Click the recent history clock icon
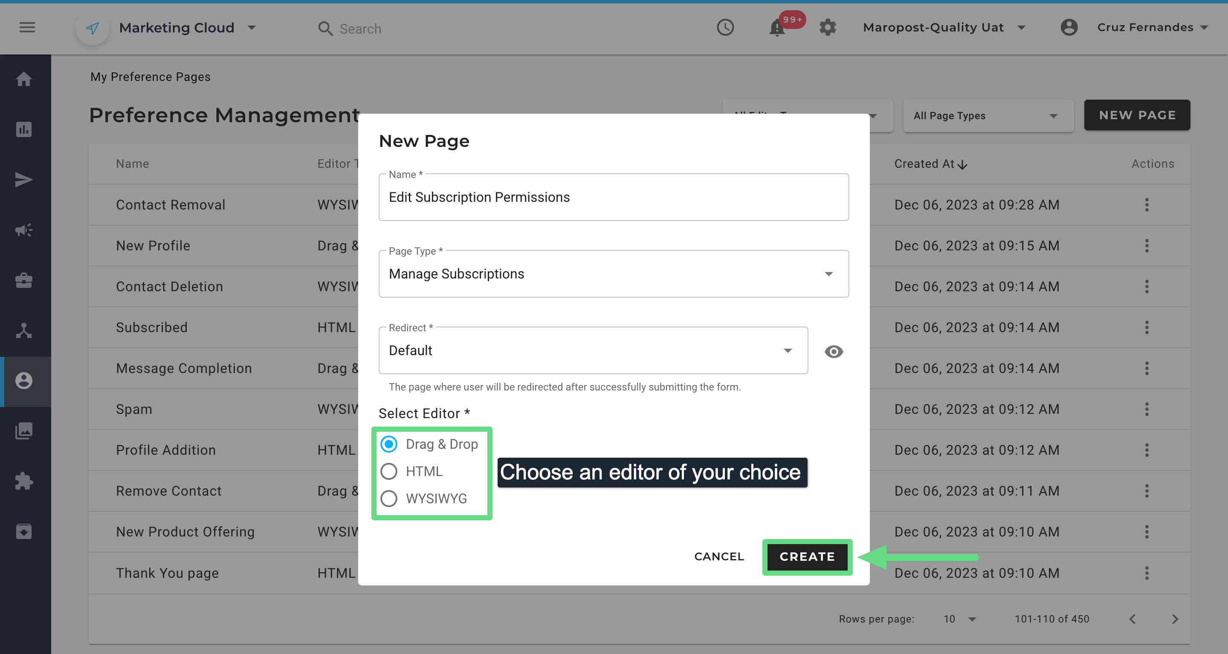1228x654 pixels. 725,28
